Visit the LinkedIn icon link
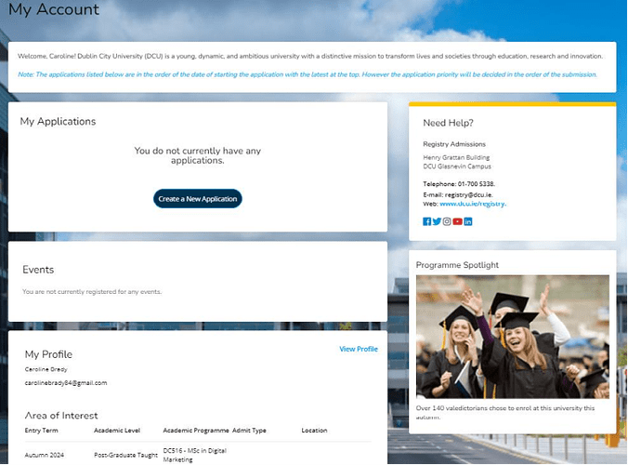The height and width of the screenshot is (465, 628). pos(468,221)
